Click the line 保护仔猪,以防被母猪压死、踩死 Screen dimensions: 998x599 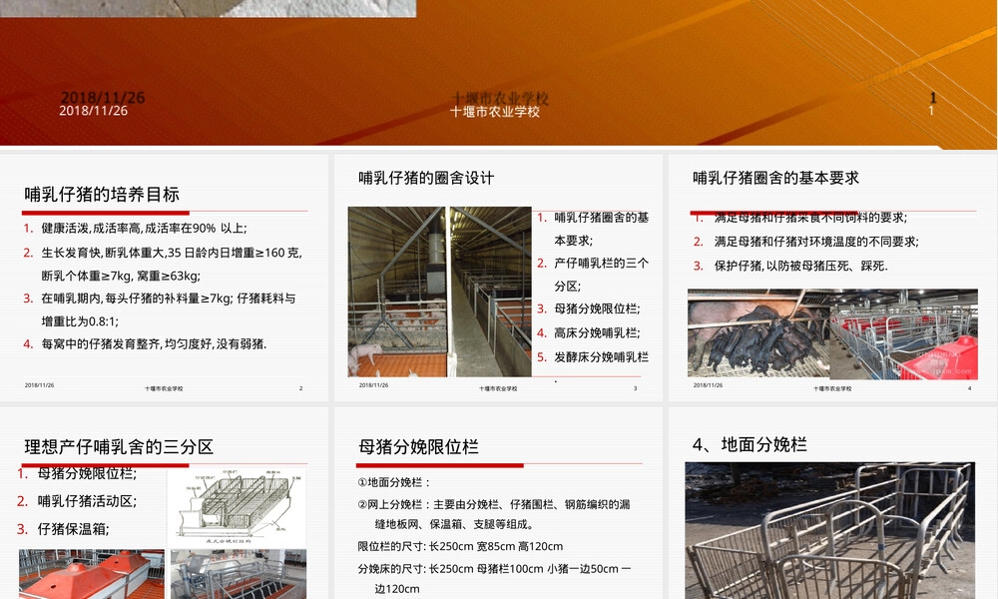click(x=800, y=267)
